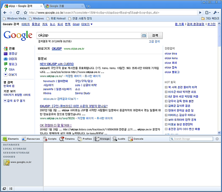Undock the developer tools window
The image size is (222, 192).
tap(4, 189)
